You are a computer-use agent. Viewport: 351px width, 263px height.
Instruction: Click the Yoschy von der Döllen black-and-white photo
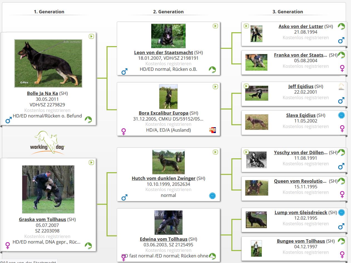coord(256,160)
